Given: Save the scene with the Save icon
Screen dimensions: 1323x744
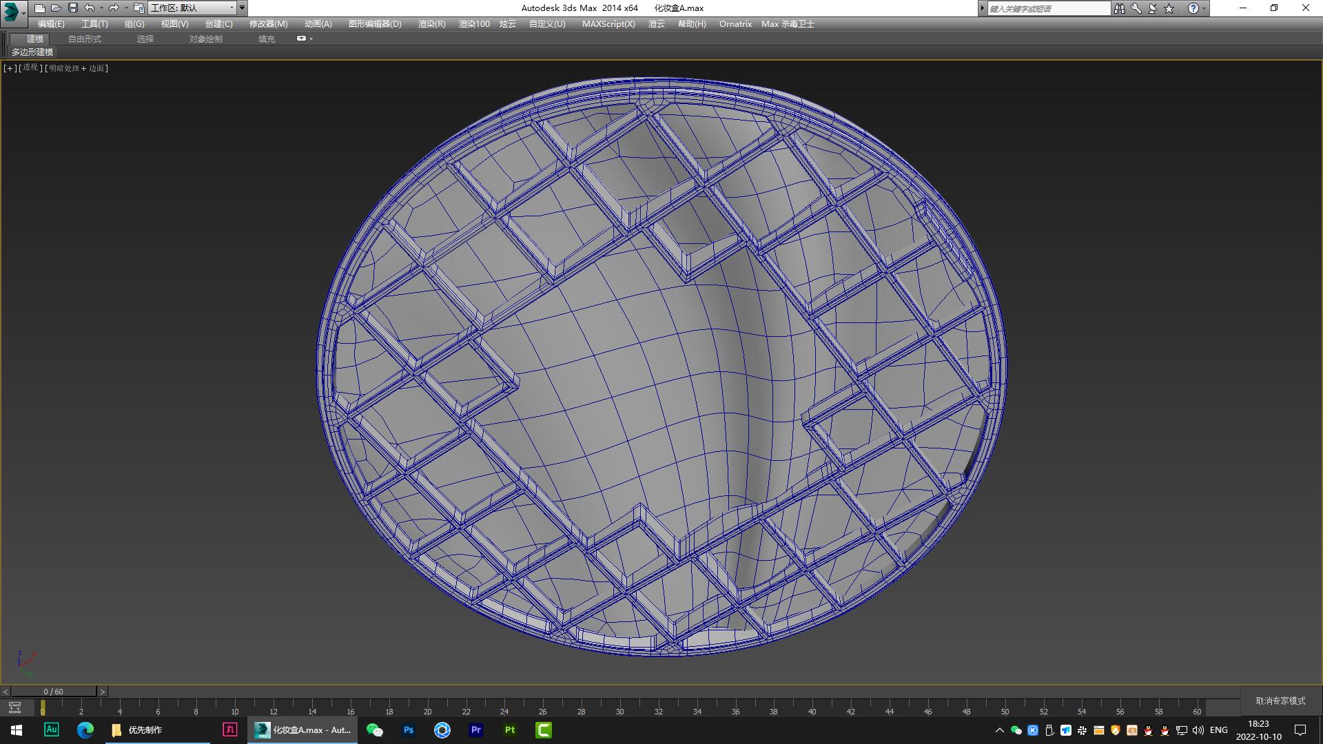Looking at the screenshot, I should [x=72, y=8].
